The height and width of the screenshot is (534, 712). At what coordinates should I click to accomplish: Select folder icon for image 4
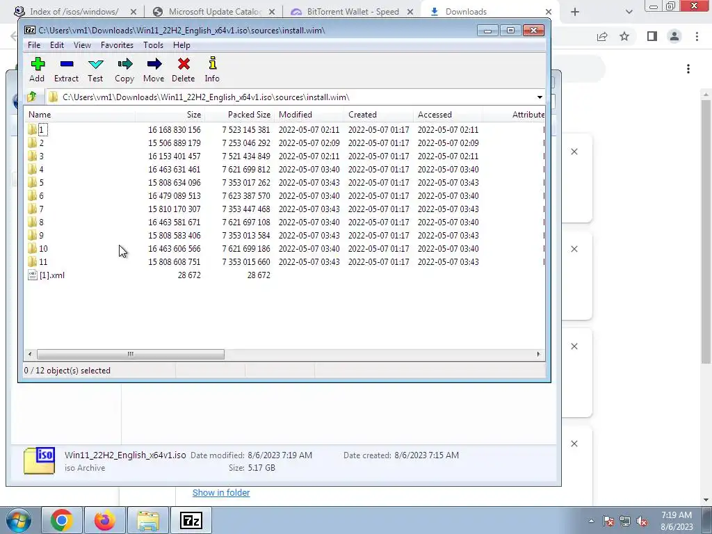[32, 169]
